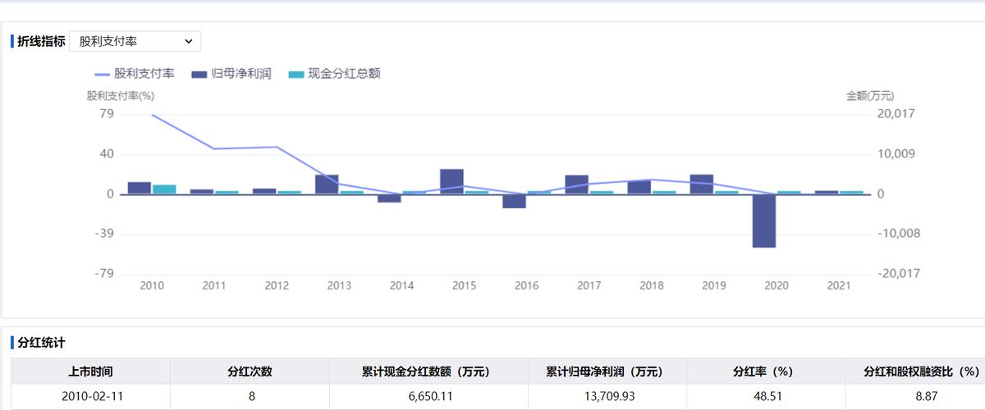Select the 2010 x-axis label
This screenshot has width=985, height=410.
pos(152,285)
